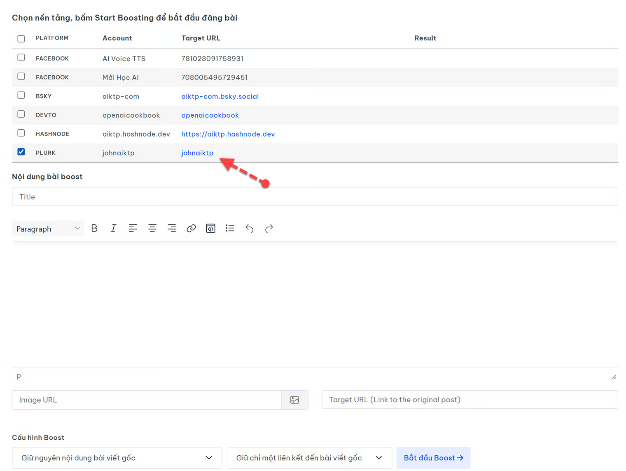Image resolution: width=626 pixels, height=471 pixels.
Task: Open the aiktp-com.bsky.social link
Action: (220, 96)
